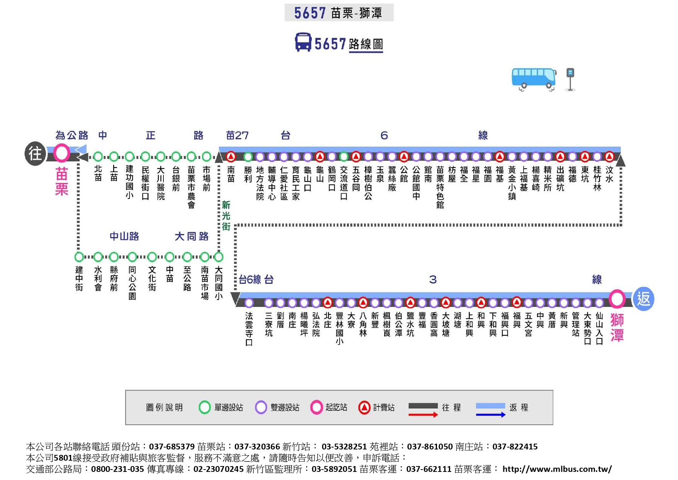The width and height of the screenshot is (678, 480).
Task: Open the http://www.mlbus.com.tw/ link
Action: [x=557, y=469]
